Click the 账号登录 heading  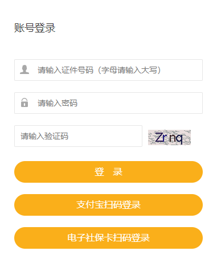(x=35, y=28)
